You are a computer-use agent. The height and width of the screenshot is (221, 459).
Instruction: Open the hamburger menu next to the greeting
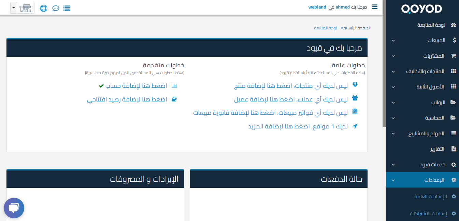(375, 6)
